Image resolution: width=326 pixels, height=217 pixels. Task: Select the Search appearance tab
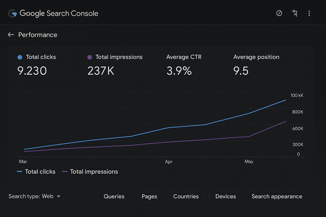coord(277,196)
